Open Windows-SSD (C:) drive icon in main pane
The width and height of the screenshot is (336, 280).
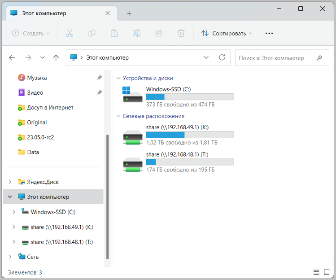click(x=133, y=95)
